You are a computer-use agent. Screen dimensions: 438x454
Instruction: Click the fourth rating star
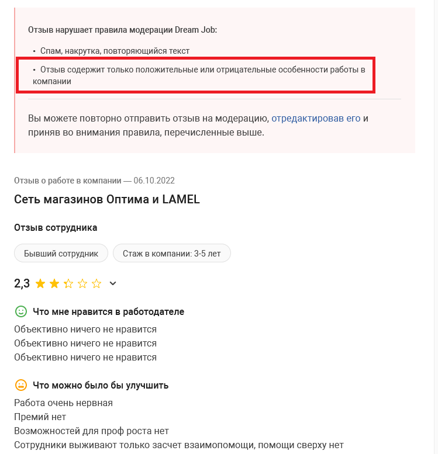[x=82, y=284]
